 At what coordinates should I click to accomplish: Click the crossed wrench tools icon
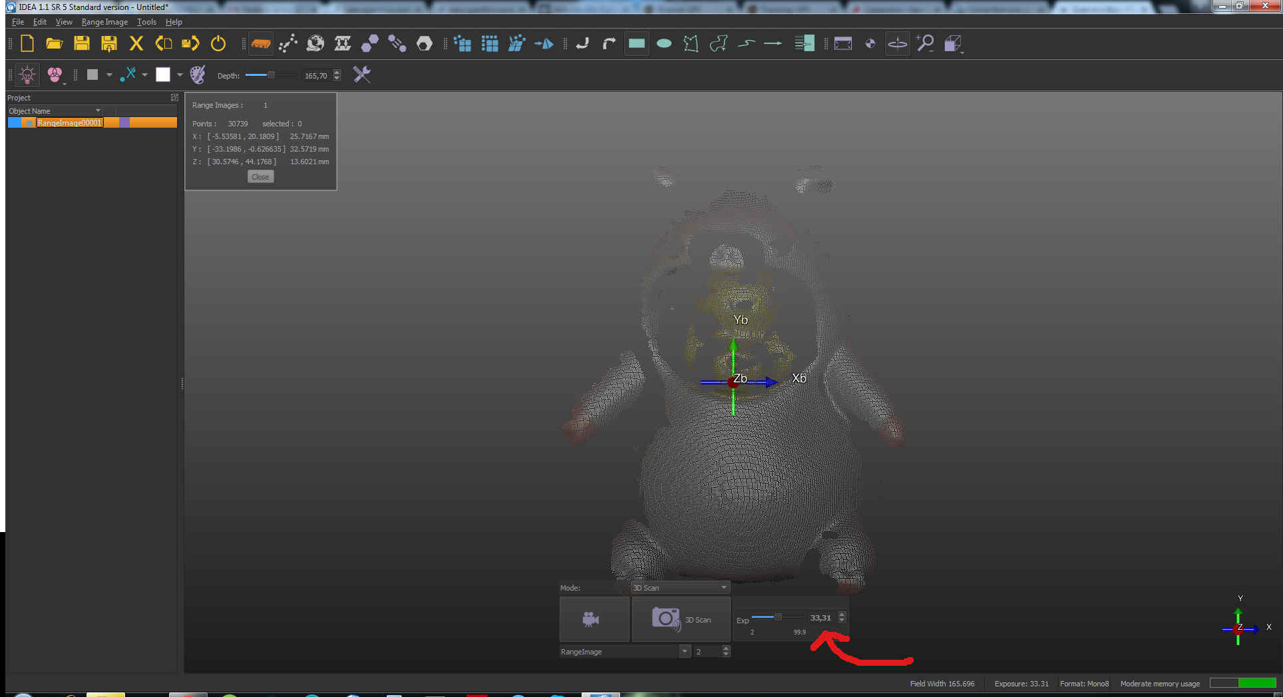click(x=362, y=74)
